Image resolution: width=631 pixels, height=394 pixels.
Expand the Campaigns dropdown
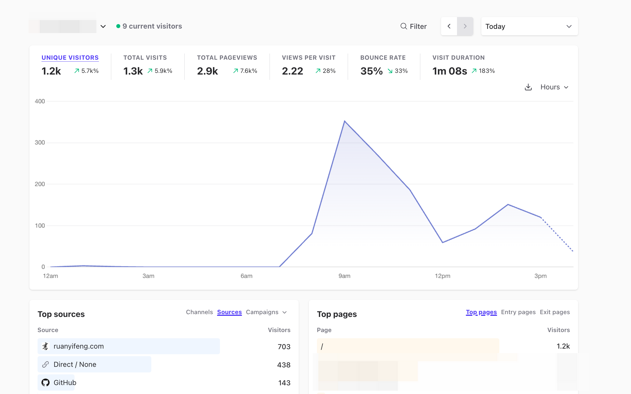[x=266, y=312]
